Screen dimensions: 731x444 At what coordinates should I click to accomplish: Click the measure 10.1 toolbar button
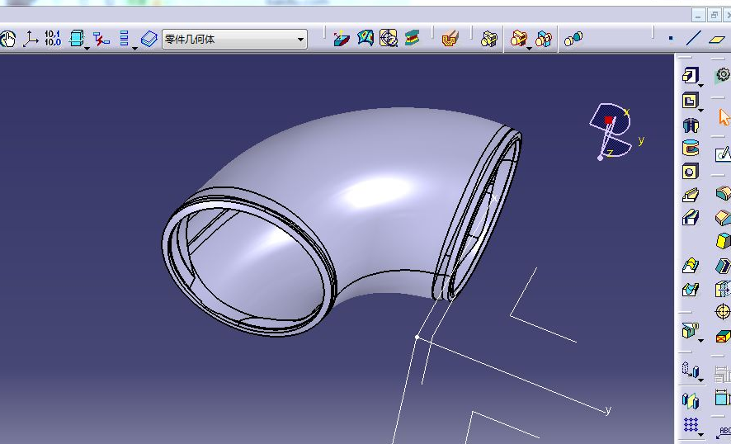pos(53,39)
